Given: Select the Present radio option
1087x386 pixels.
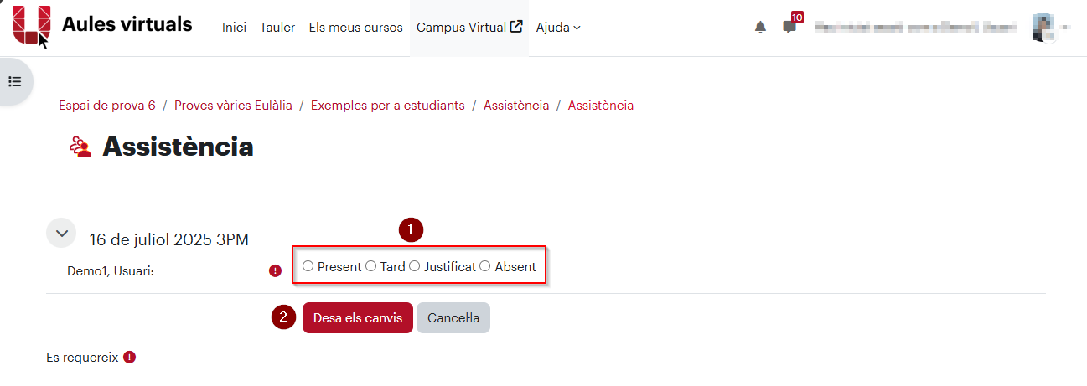Looking at the screenshot, I should pyautogui.click(x=308, y=266).
